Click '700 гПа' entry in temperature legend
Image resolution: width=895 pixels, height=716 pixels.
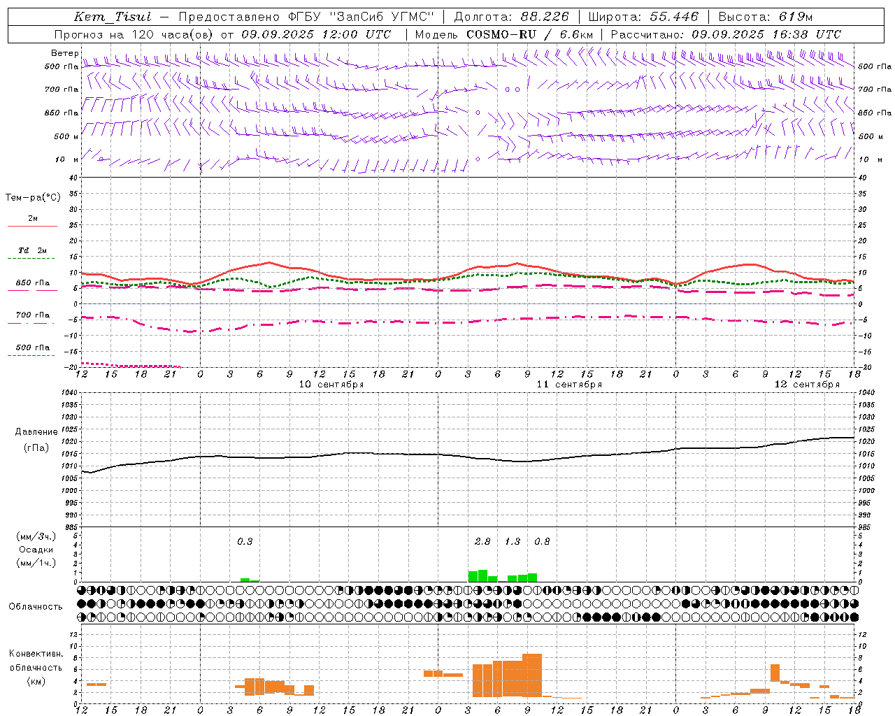click(33, 315)
